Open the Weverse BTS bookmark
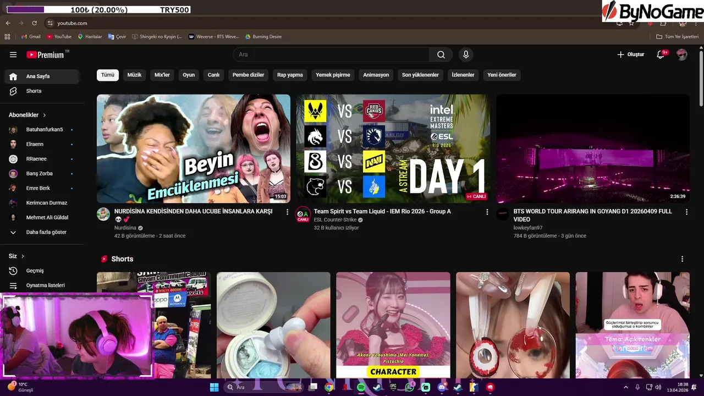 tap(213, 37)
